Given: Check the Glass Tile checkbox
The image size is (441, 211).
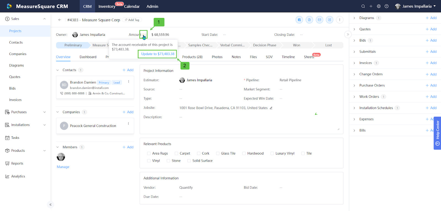Looking at the screenshot, I should [x=218, y=153].
